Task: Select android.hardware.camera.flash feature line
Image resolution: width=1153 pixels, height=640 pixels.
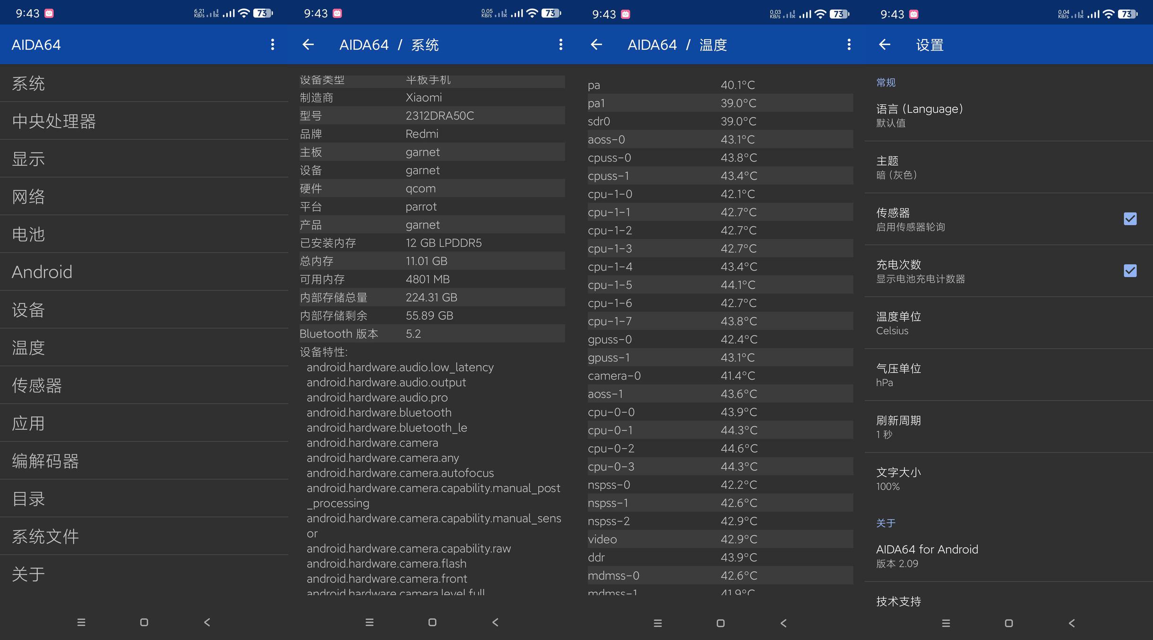Action: [387, 564]
